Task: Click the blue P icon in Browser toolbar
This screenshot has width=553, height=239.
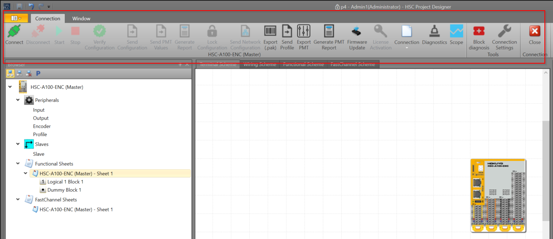Action: click(38, 73)
